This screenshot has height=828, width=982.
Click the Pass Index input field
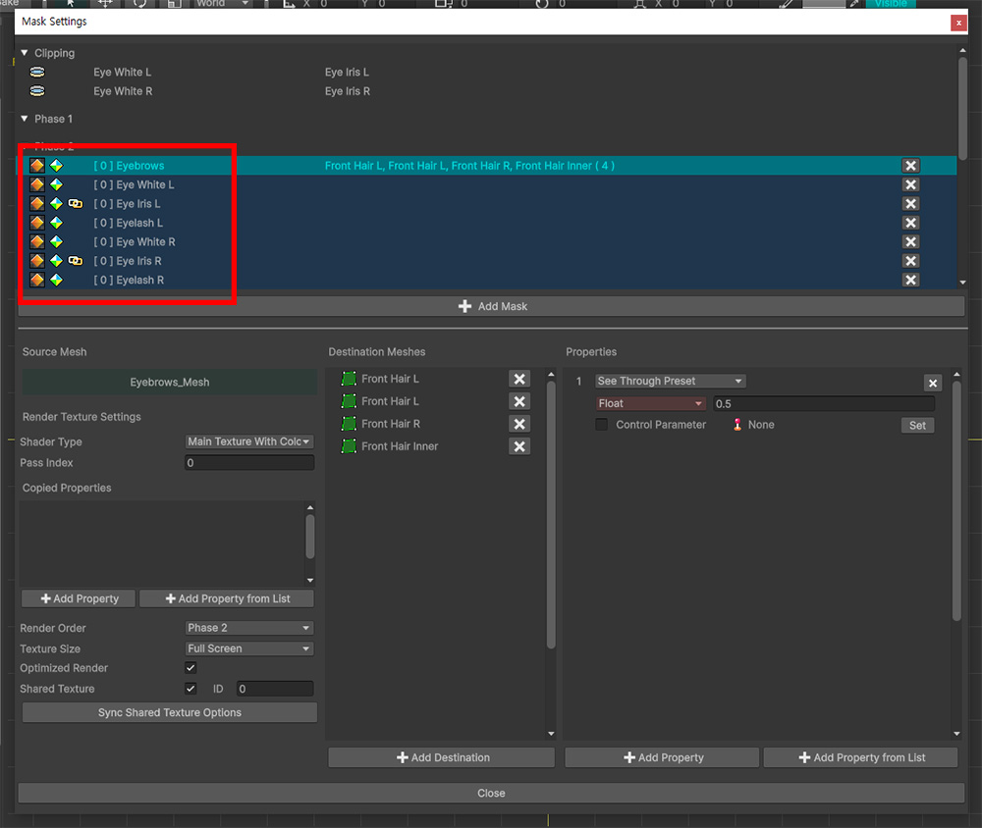click(x=249, y=462)
